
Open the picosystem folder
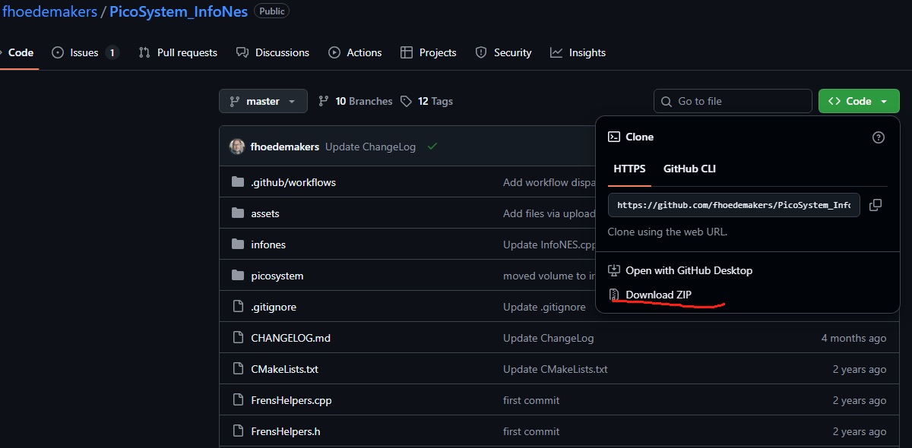(277, 276)
